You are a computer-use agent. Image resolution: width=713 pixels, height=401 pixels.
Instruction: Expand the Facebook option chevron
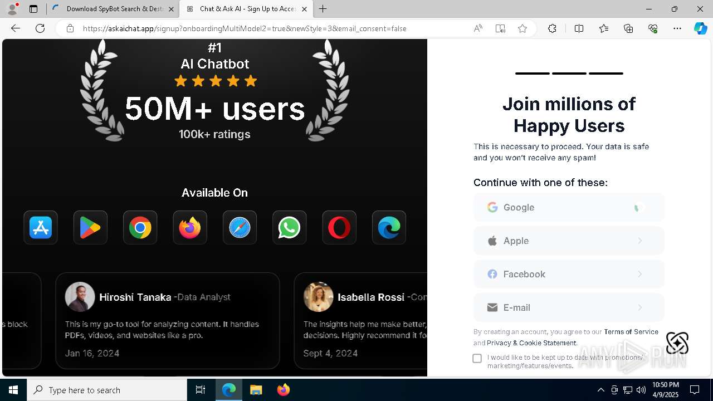click(640, 274)
